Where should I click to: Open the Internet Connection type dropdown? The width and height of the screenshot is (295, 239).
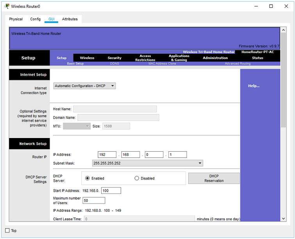[84, 86]
